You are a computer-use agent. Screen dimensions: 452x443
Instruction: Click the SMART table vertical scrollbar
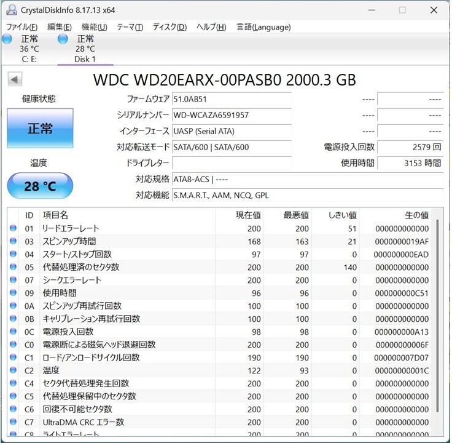437,316
